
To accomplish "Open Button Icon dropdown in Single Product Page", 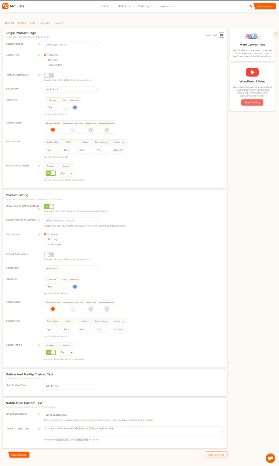I will pos(72,89).
